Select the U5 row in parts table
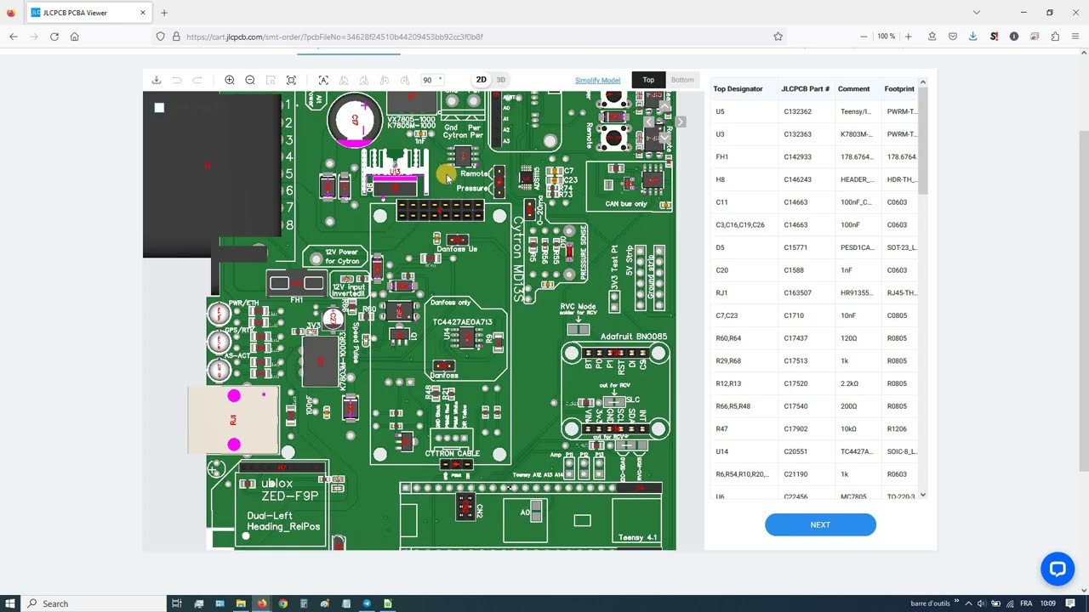 pos(815,111)
